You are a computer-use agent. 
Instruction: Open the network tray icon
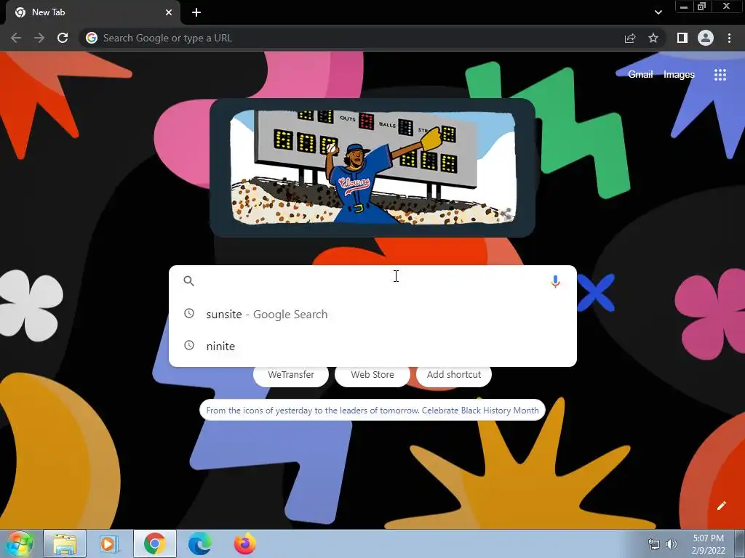(654, 544)
